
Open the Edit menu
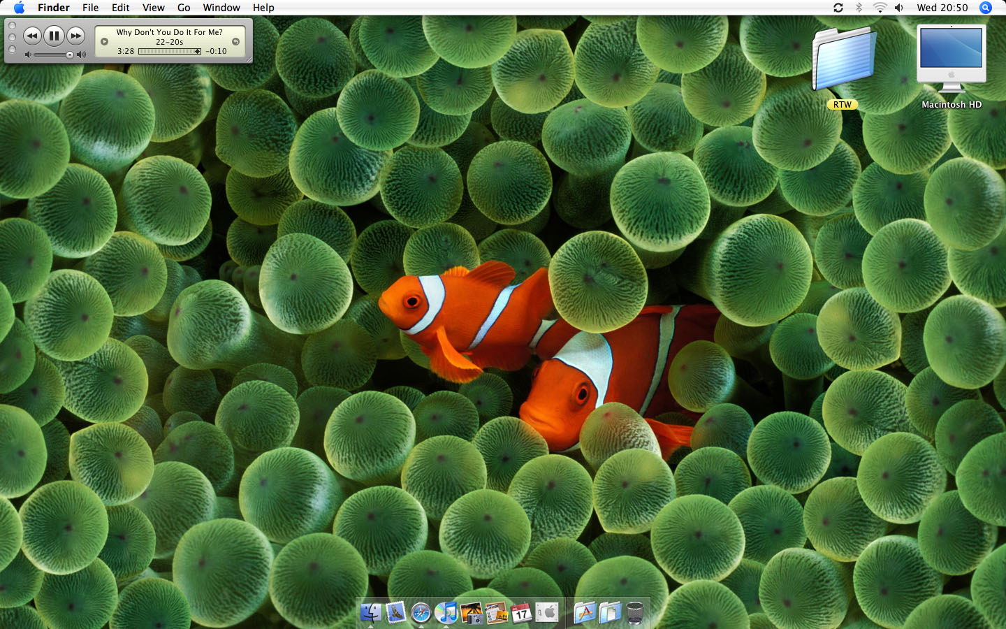click(x=121, y=8)
